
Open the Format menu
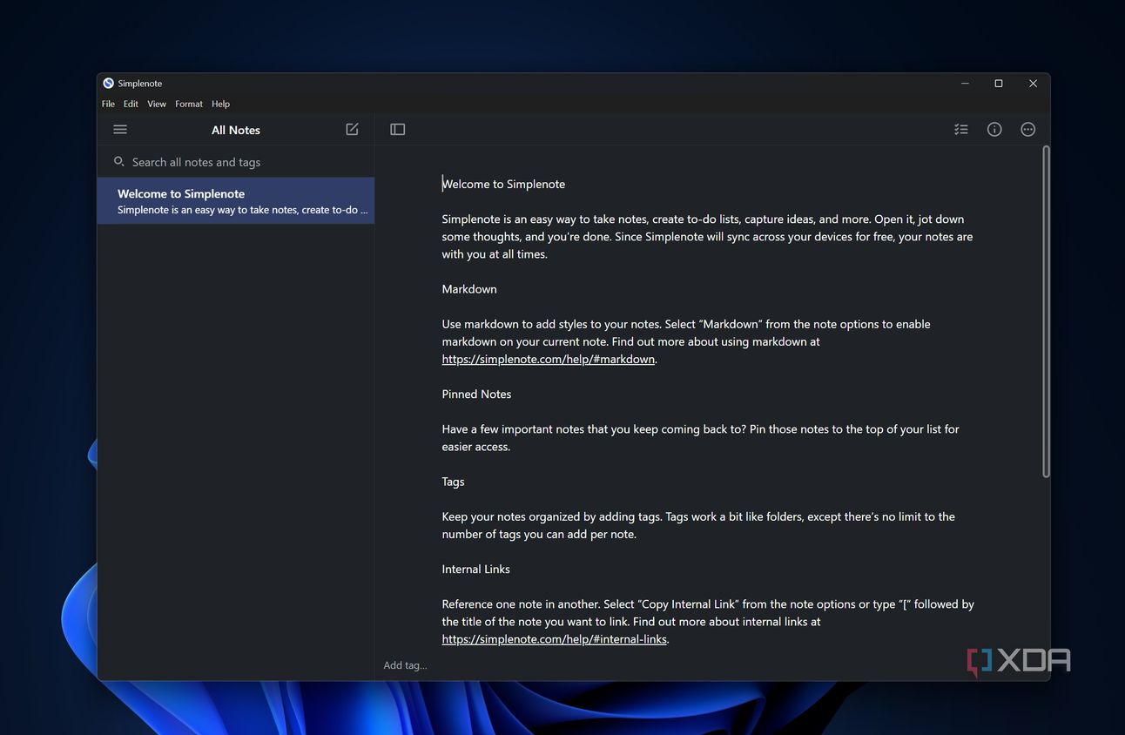[189, 104]
